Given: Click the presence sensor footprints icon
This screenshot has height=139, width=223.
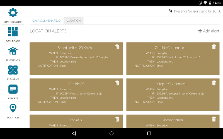Looking at the screenshot, I should coord(171,11).
